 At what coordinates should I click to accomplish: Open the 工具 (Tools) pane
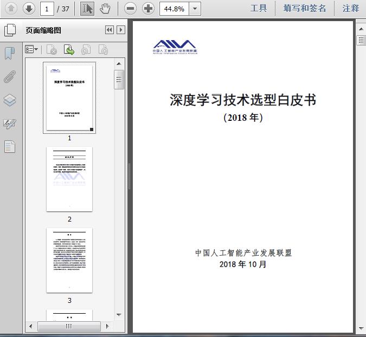tap(259, 8)
